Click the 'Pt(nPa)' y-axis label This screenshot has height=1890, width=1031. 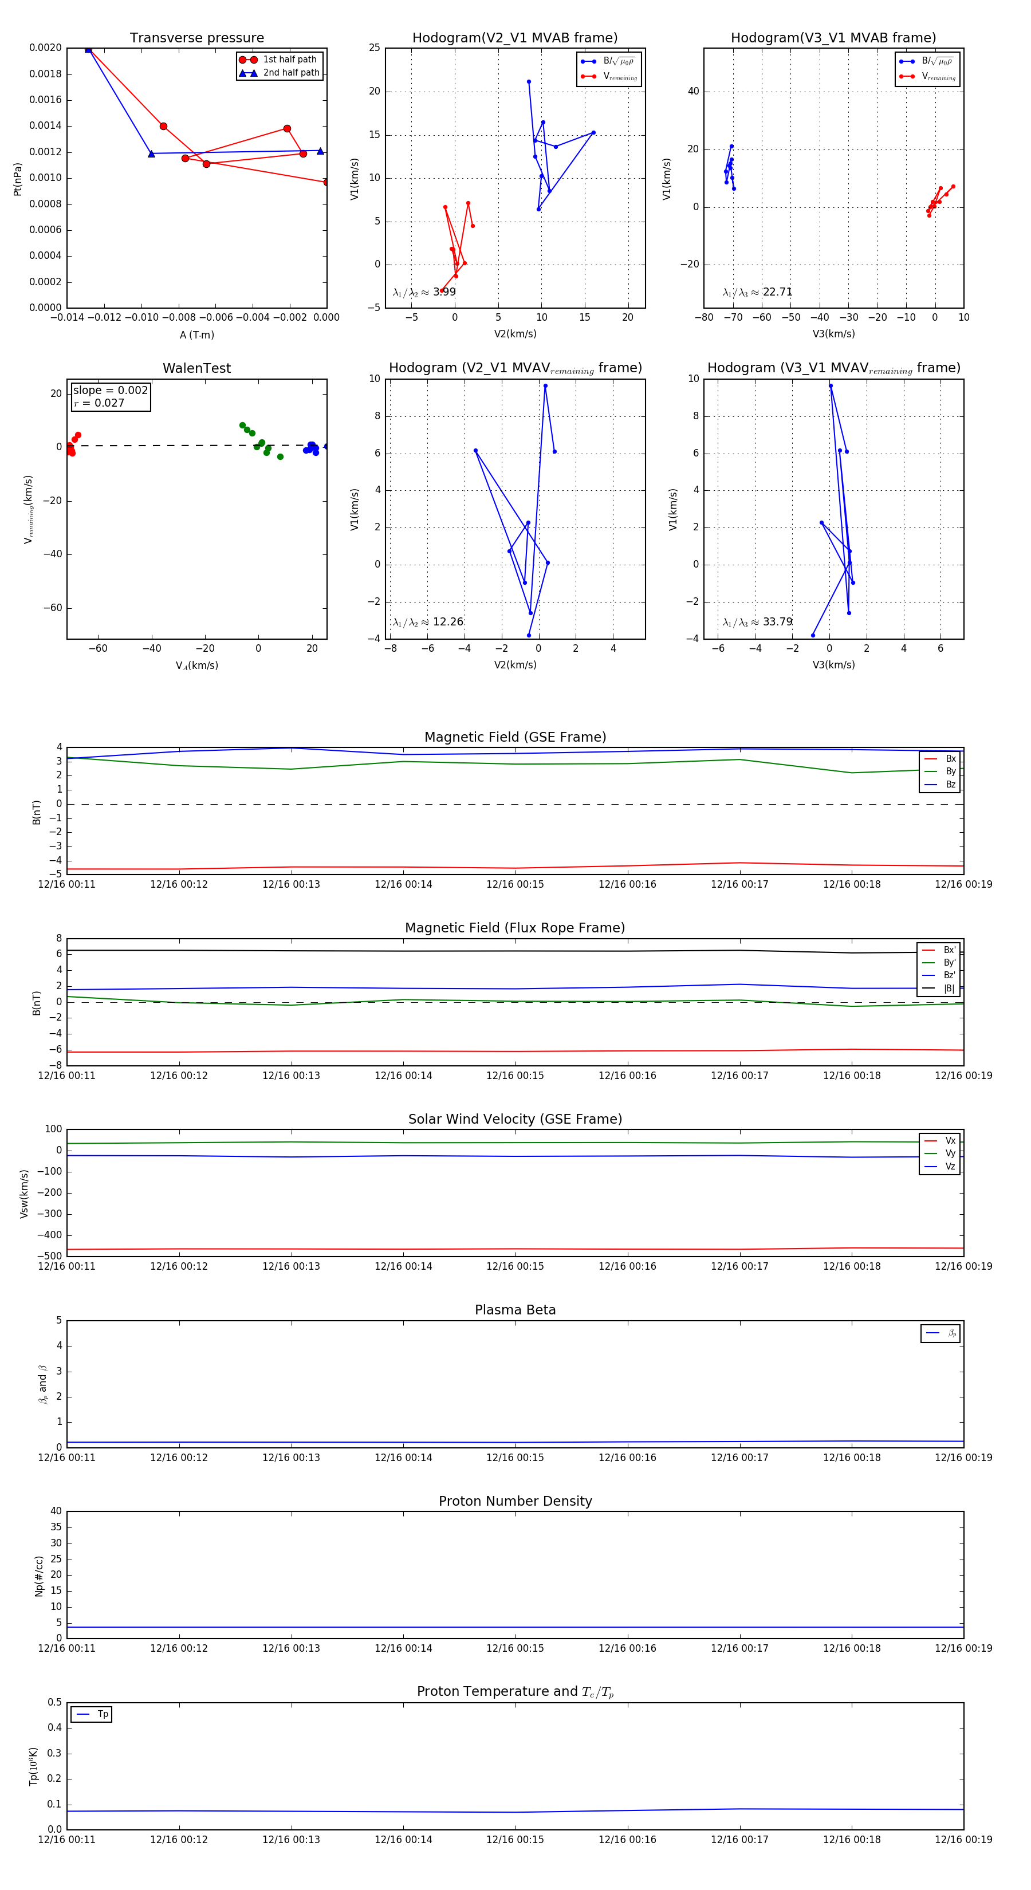[18, 178]
